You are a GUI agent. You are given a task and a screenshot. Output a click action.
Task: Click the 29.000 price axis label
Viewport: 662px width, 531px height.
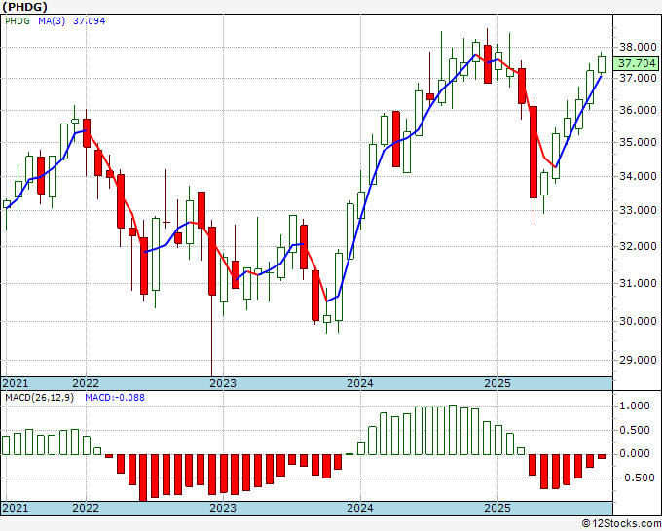click(638, 360)
